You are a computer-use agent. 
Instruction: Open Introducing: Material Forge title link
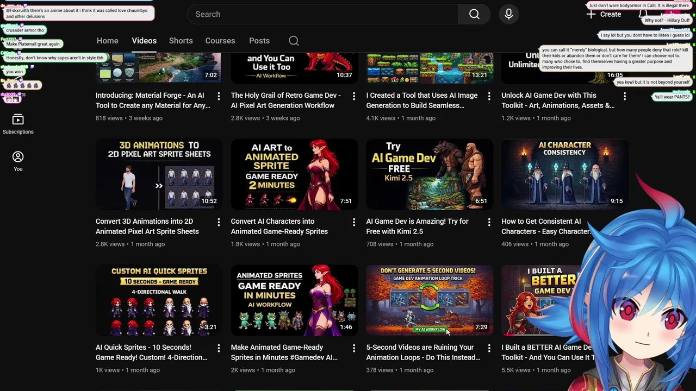153,100
